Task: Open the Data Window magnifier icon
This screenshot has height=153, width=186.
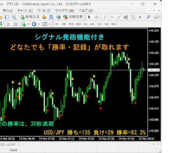Action: 14,17
